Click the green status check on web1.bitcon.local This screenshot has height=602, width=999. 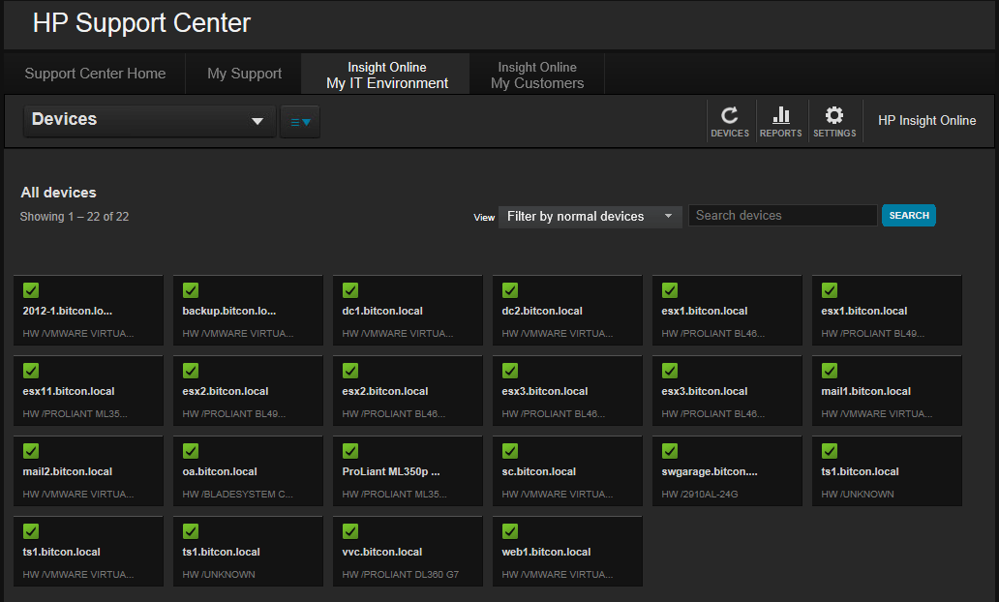point(510,531)
